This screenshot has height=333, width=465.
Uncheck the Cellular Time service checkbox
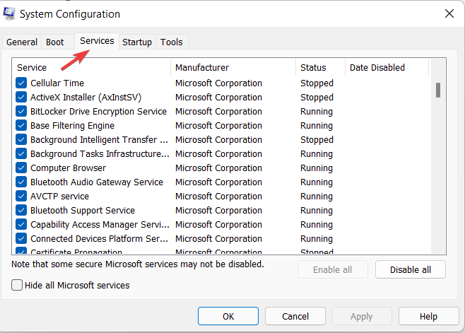21,83
